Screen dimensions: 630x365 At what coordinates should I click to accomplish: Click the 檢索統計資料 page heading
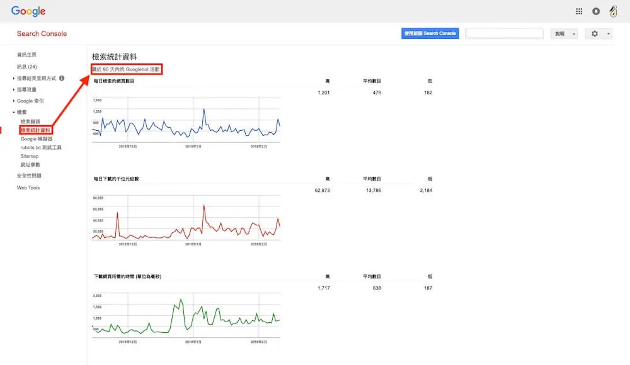(115, 57)
